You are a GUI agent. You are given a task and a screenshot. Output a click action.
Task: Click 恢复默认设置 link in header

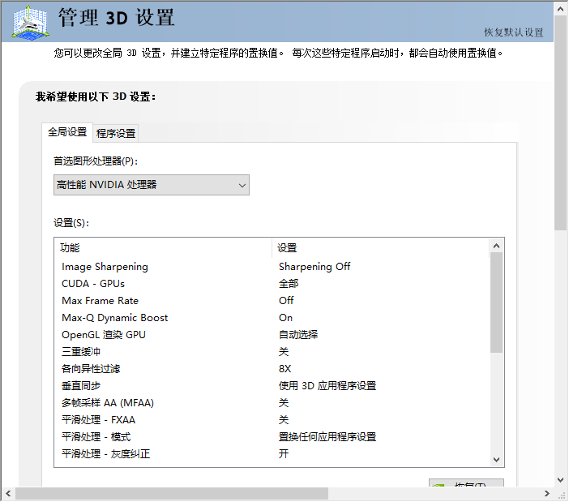514,32
